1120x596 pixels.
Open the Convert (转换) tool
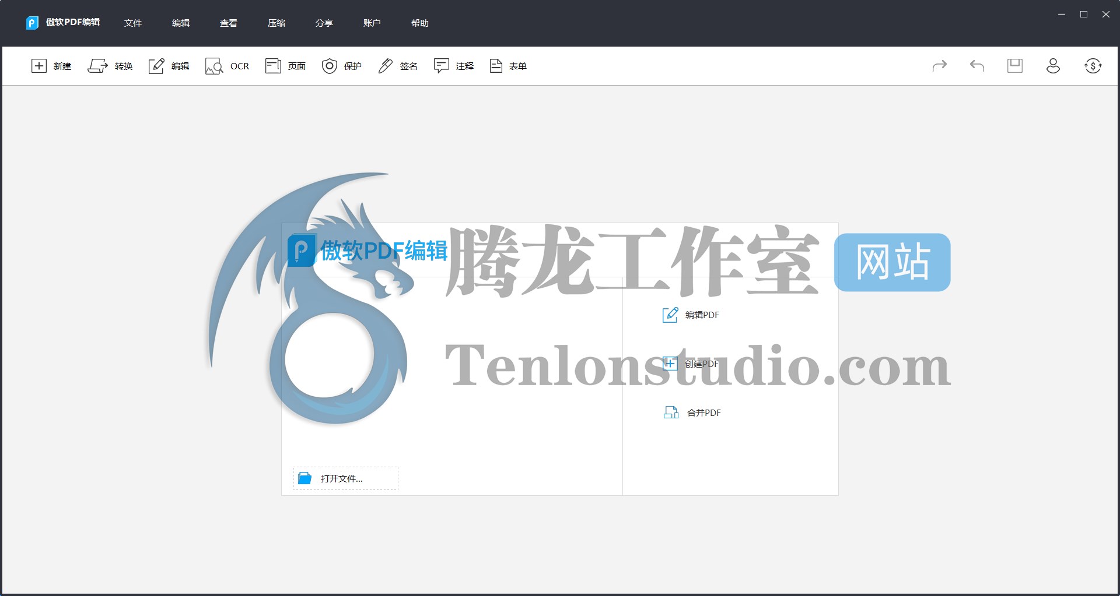(x=97, y=66)
